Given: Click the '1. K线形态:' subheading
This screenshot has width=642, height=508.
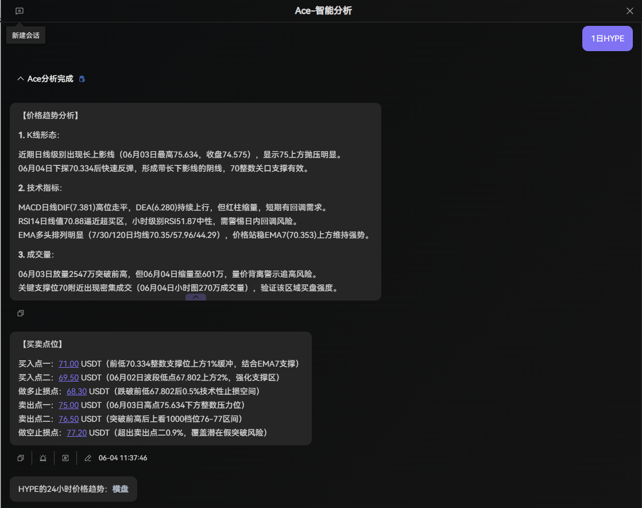Looking at the screenshot, I should (x=39, y=135).
